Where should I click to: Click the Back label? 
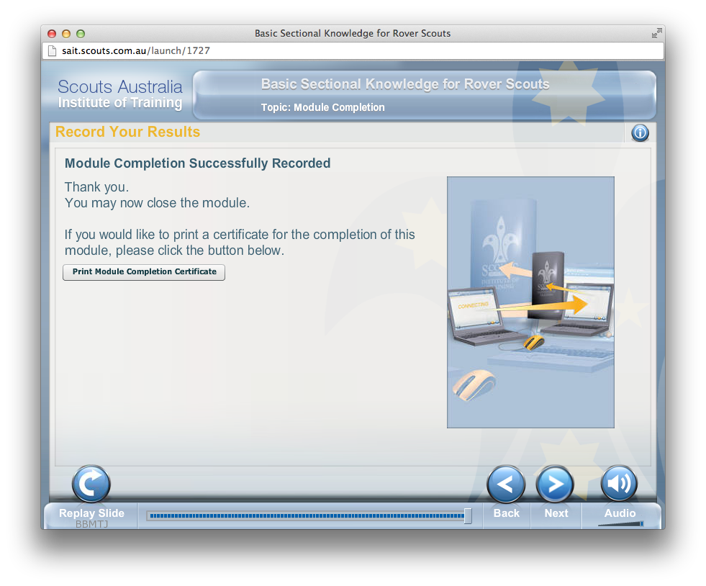pyautogui.click(x=507, y=513)
